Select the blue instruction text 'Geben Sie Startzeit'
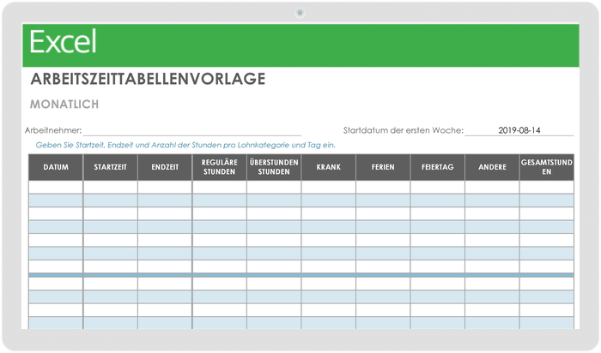The image size is (601, 353). coord(185,146)
